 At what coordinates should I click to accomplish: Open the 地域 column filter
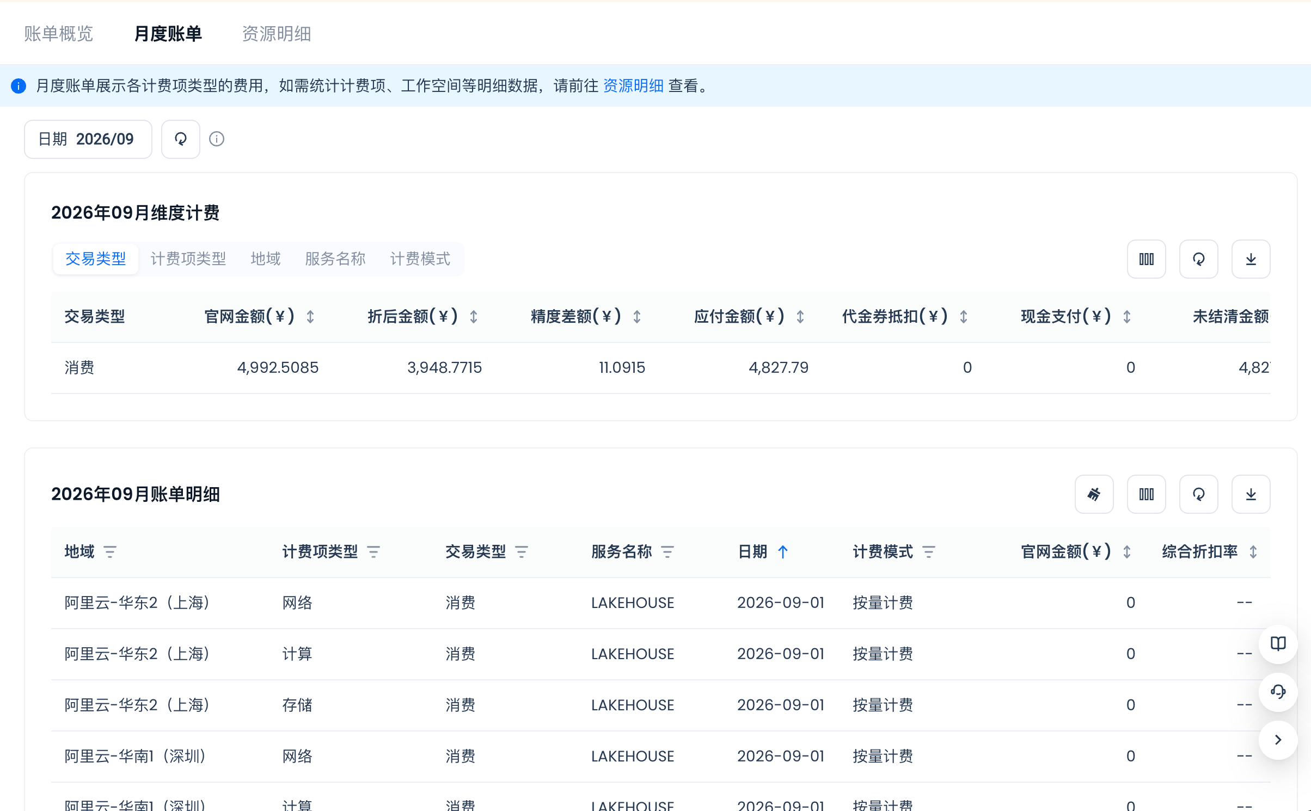[x=110, y=552]
